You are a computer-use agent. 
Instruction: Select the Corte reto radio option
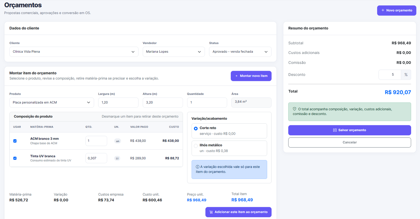coord(196,129)
